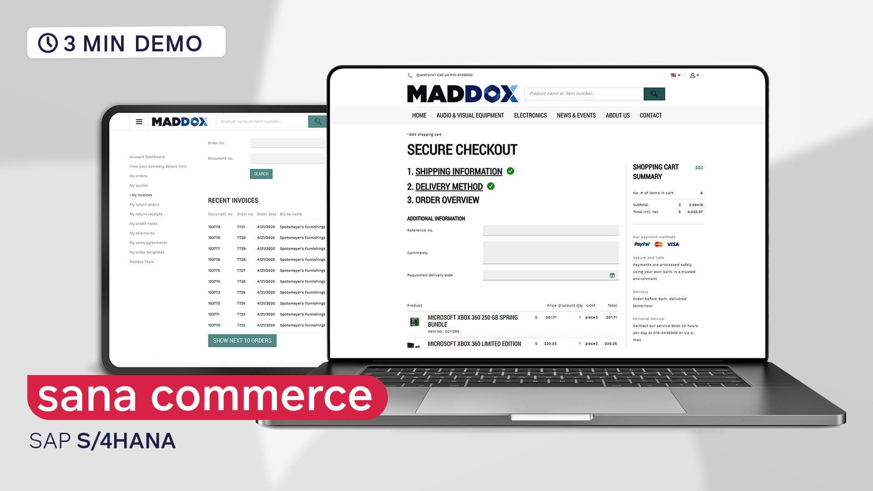The image size is (873, 491).
Task: Click the Edit link in shopping cart summary
Action: pos(698,167)
